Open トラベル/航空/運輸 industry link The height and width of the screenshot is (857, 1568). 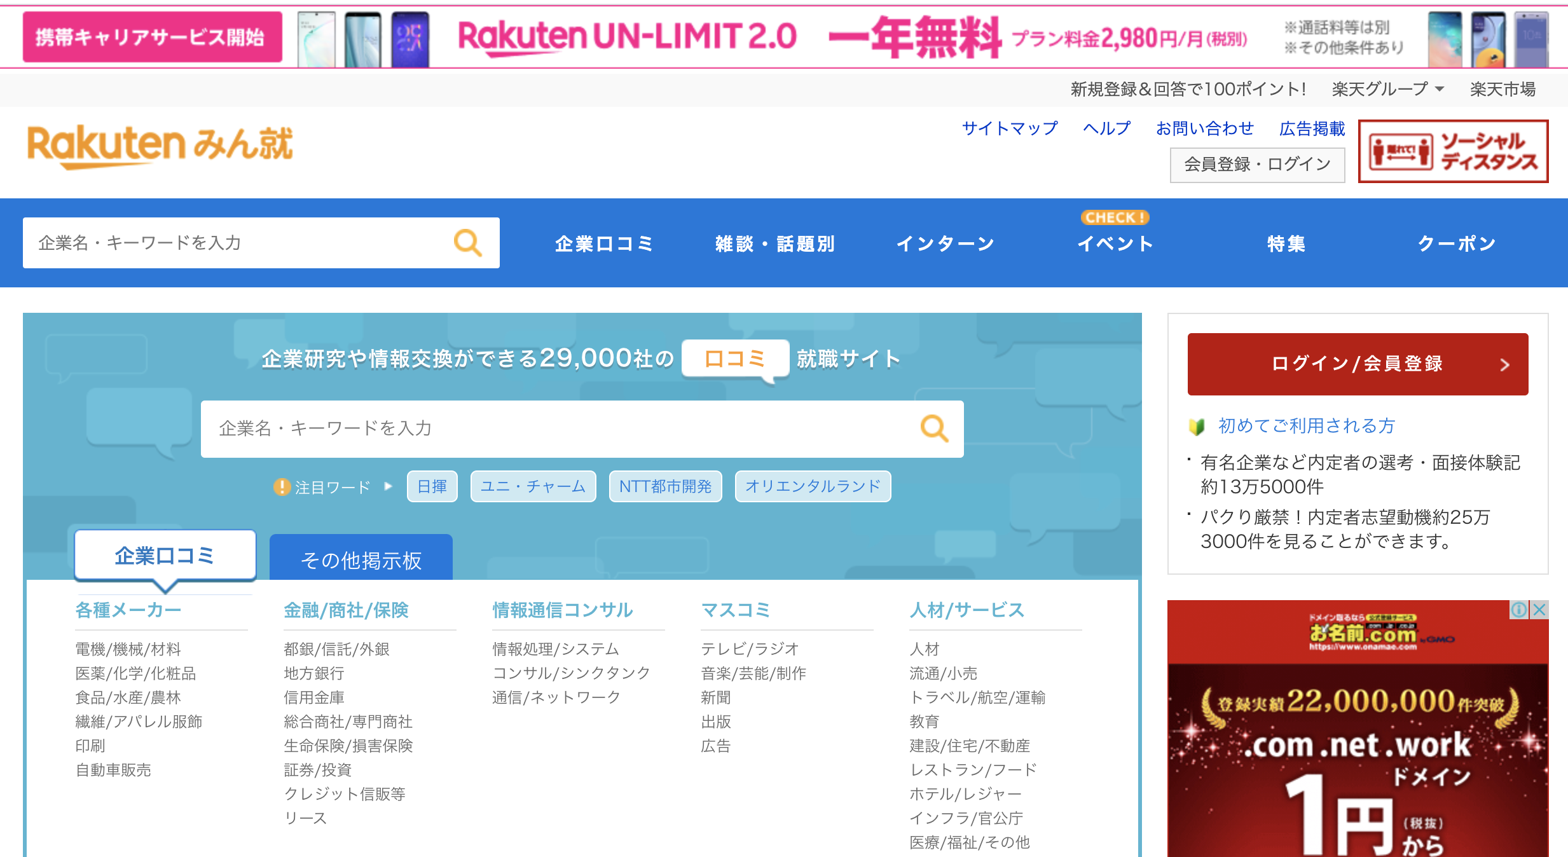coord(978,697)
